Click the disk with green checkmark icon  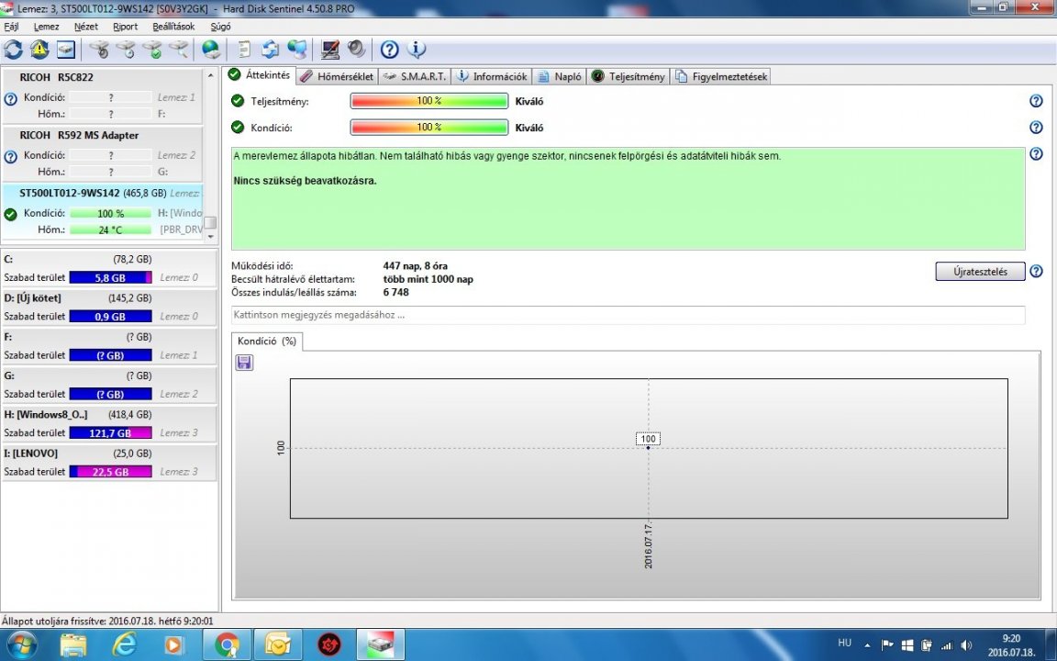(152, 50)
